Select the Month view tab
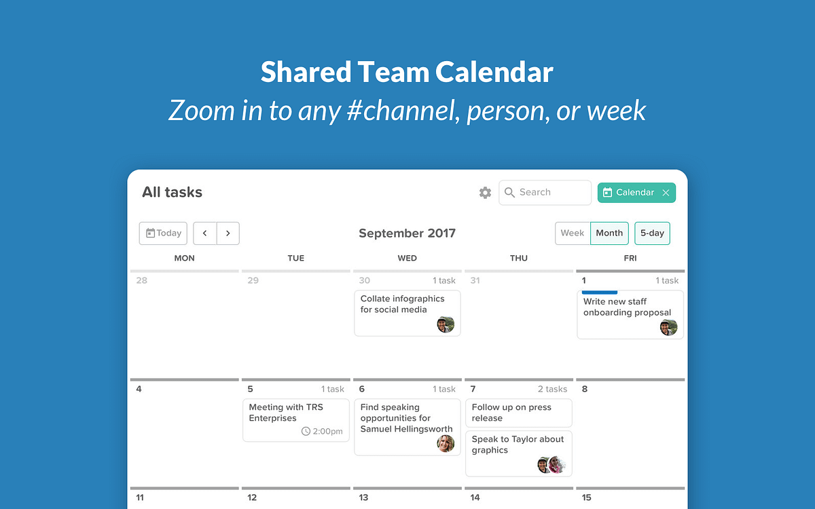Screen dimensions: 815x509 point(609,233)
